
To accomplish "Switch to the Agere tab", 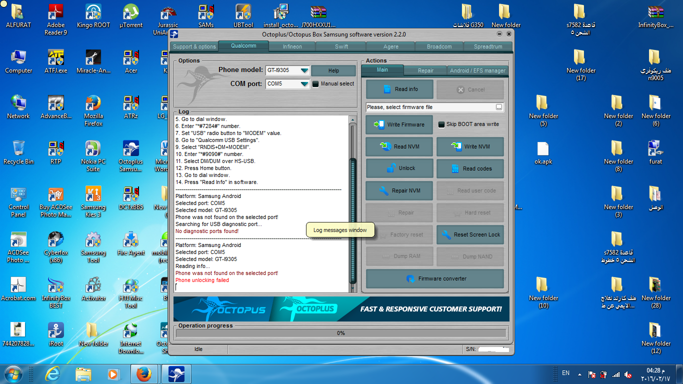I will pyautogui.click(x=390, y=46).
